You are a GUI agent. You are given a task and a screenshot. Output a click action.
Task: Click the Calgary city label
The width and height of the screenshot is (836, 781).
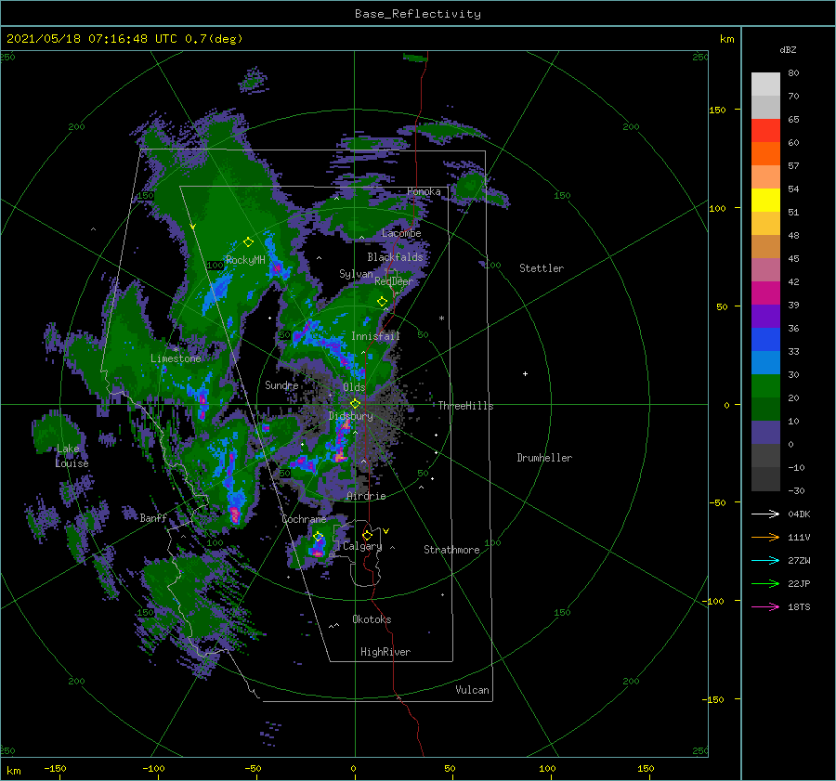click(x=362, y=546)
